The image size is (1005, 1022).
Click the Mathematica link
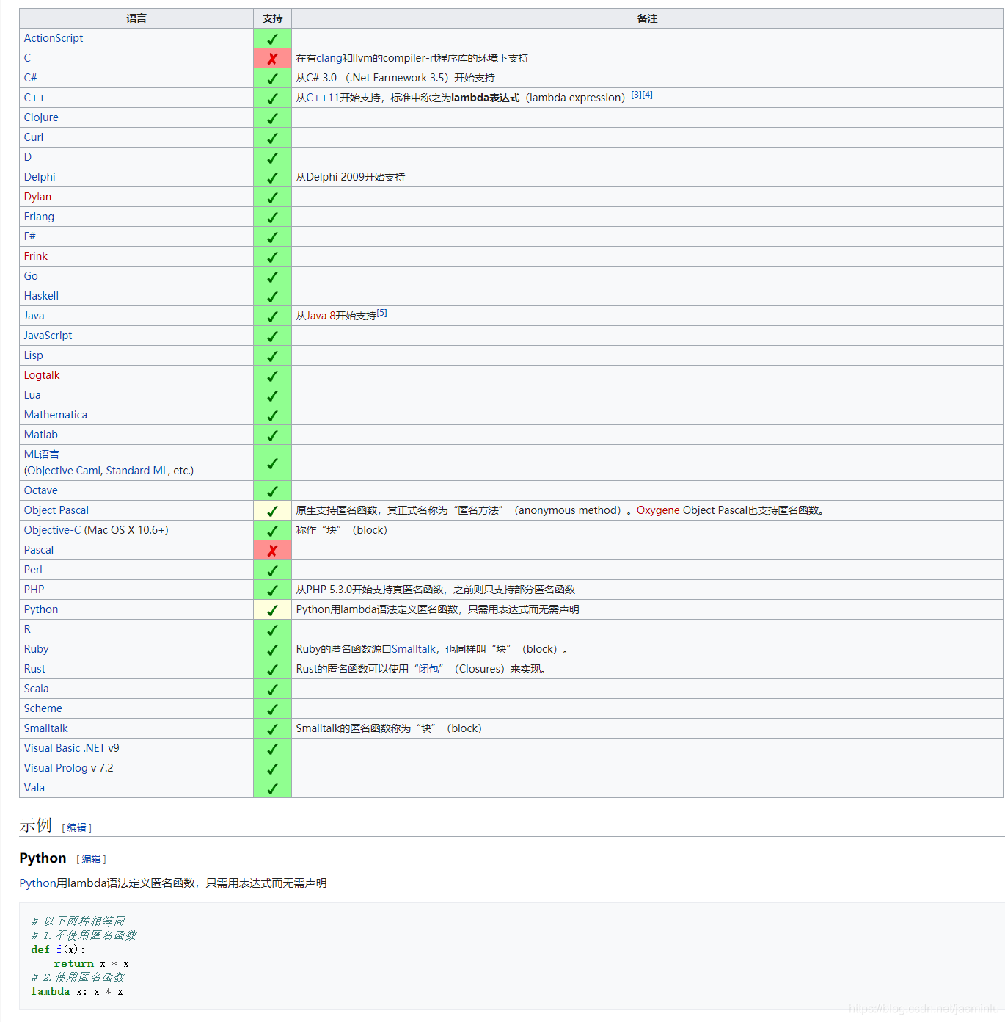coord(56,415)
